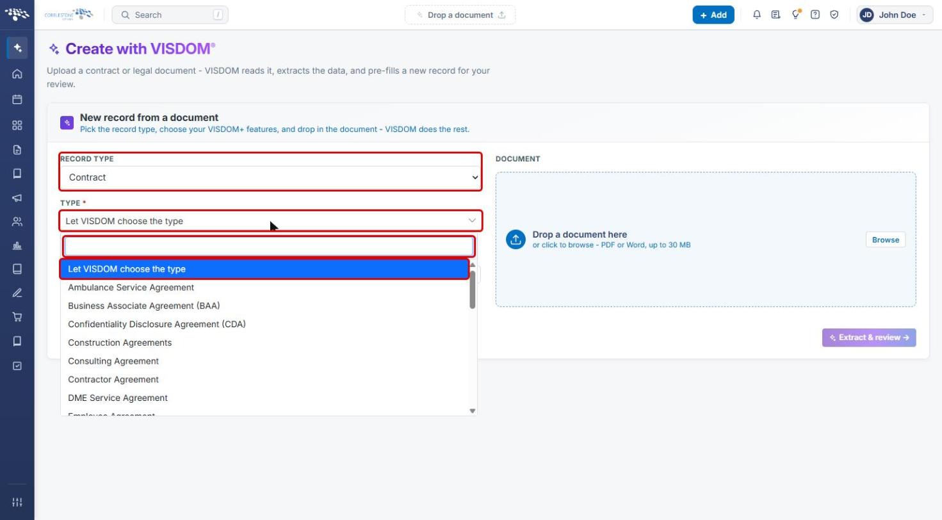
Task: Click the Browse button
Action: tap(886, 240)
